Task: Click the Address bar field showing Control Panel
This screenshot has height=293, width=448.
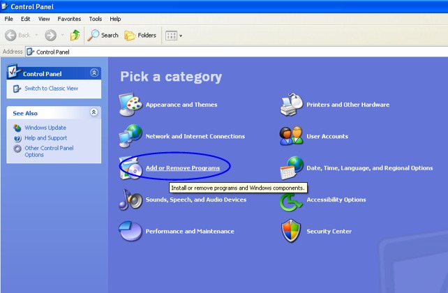Action: [237, 52]
